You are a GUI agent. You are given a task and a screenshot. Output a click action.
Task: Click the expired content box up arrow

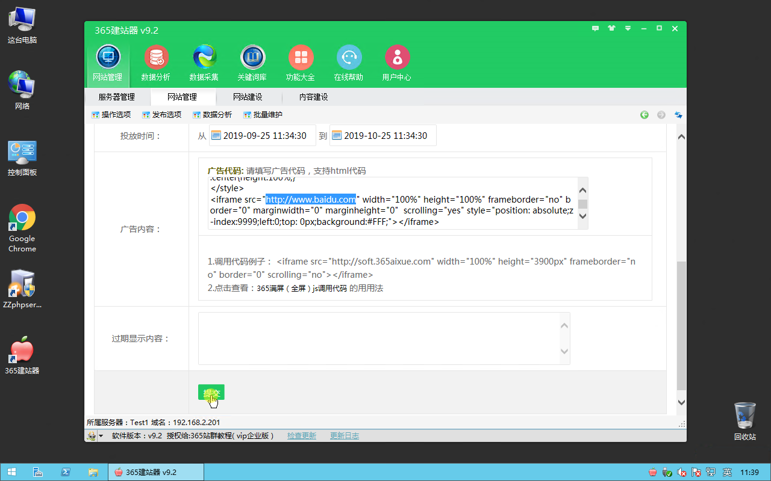(564, 326)
